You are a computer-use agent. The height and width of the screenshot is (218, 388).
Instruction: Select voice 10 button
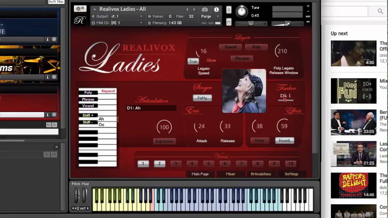[x=290, y=163]
